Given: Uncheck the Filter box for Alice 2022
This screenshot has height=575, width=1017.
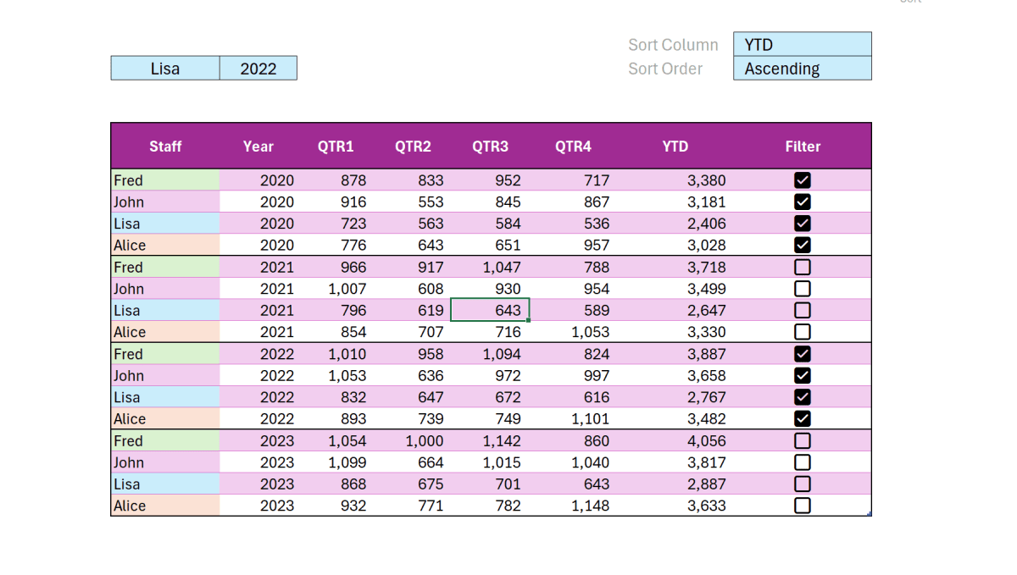Looking at the screenshot, I should tap(802, 419).
